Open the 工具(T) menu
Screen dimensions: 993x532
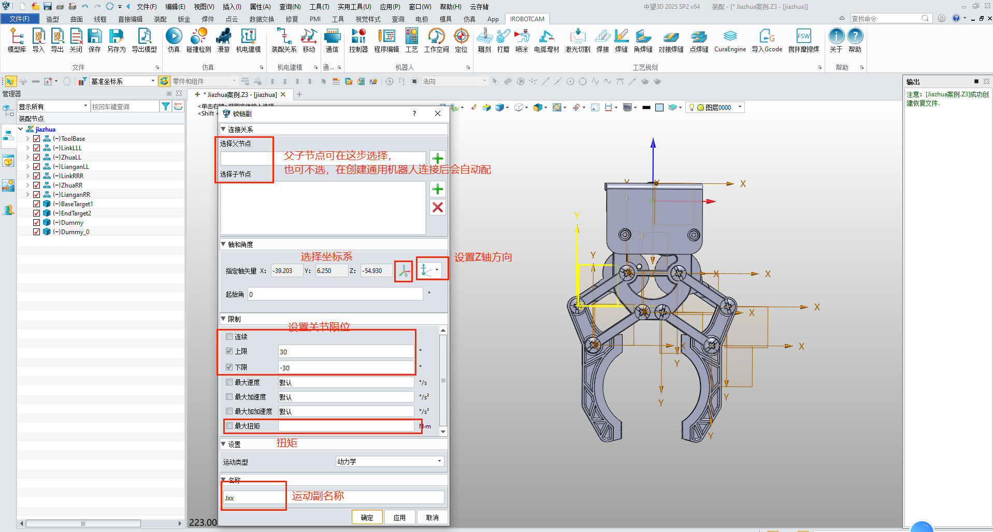pos(319,7)
